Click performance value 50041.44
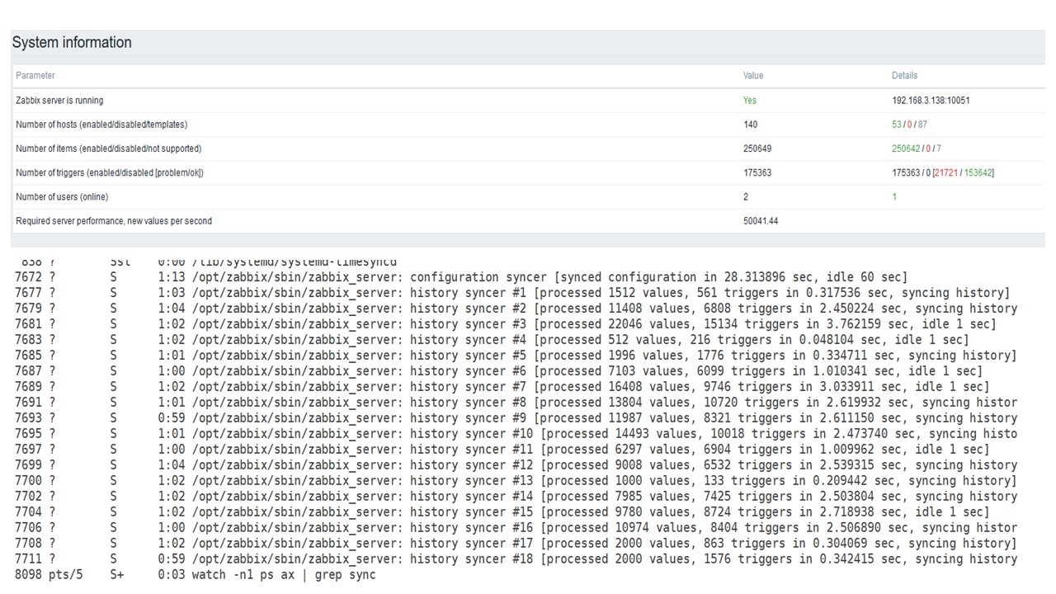Viewport: 1056px width, 594px height. click(761, 220)
